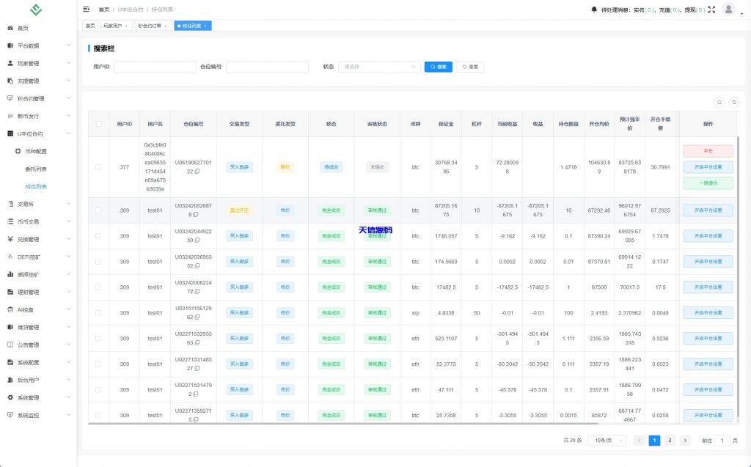Copy position number U0324204492250

197,240
